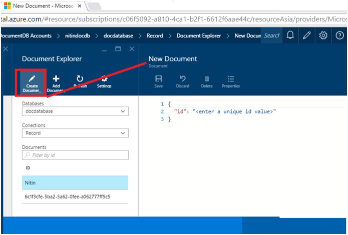Screen dimensions: 348x235
Task: Select the New Document browser tab
Action: click(x=43, y=6)
